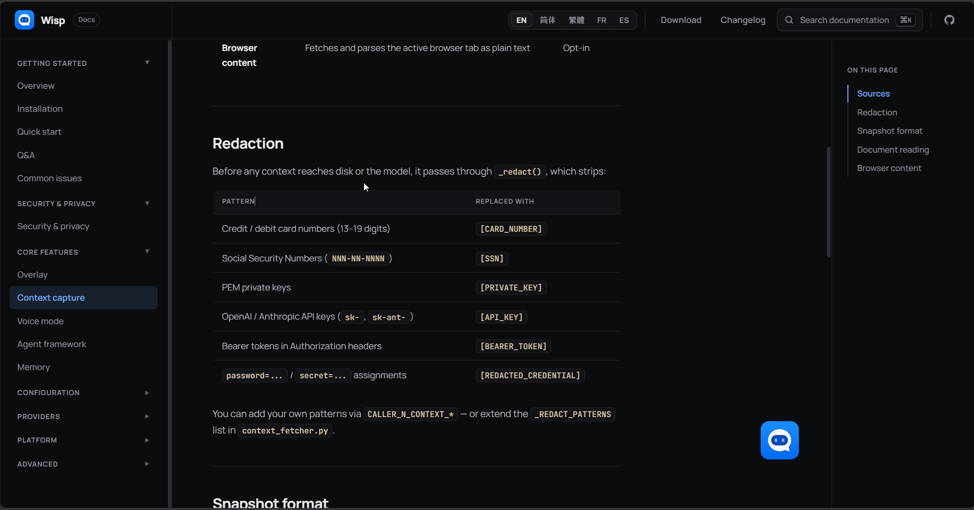
Task: Click the search magnifier icon
Action: point(789,20)
